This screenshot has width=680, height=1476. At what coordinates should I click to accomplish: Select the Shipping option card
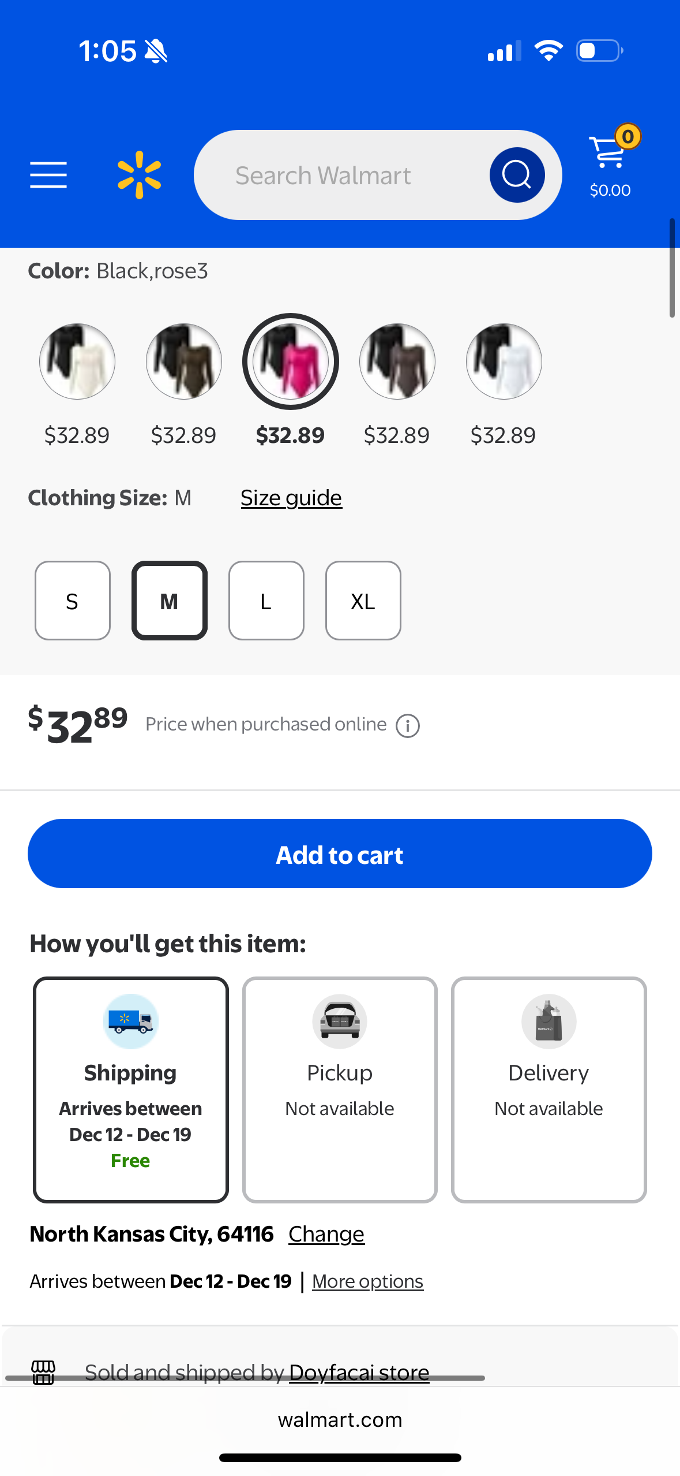coord(131,1089)
